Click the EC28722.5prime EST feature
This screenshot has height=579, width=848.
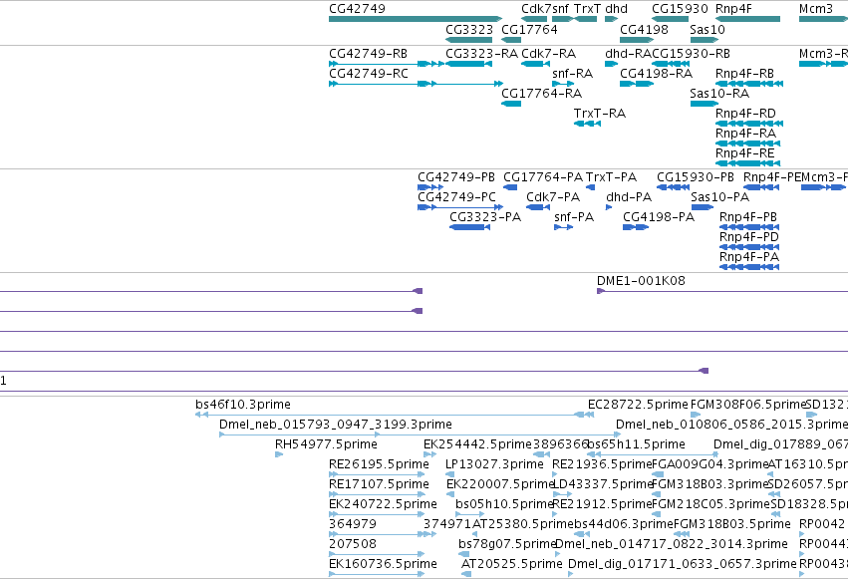pos(591,416)
